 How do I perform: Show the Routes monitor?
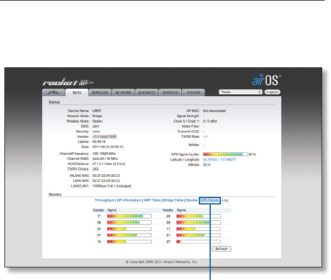click(x=192, y=200)
